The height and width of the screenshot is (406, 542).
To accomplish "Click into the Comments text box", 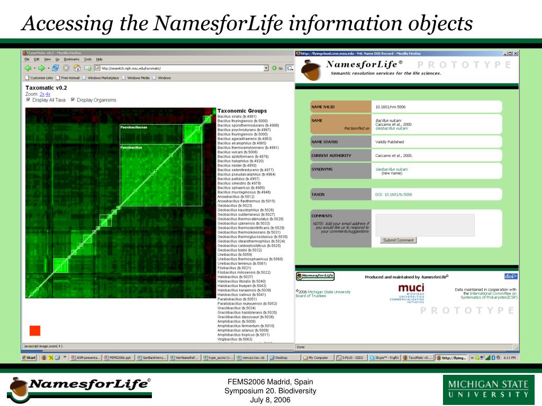I will tap(425, 225).
